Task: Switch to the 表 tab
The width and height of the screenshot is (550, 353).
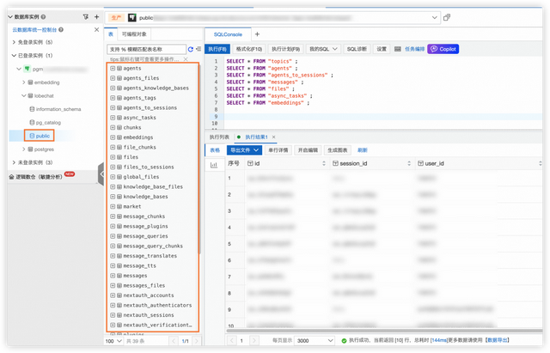Action: (x=111, y=34)
